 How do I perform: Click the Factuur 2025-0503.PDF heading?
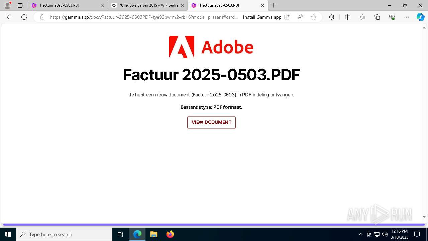[211, 75]
